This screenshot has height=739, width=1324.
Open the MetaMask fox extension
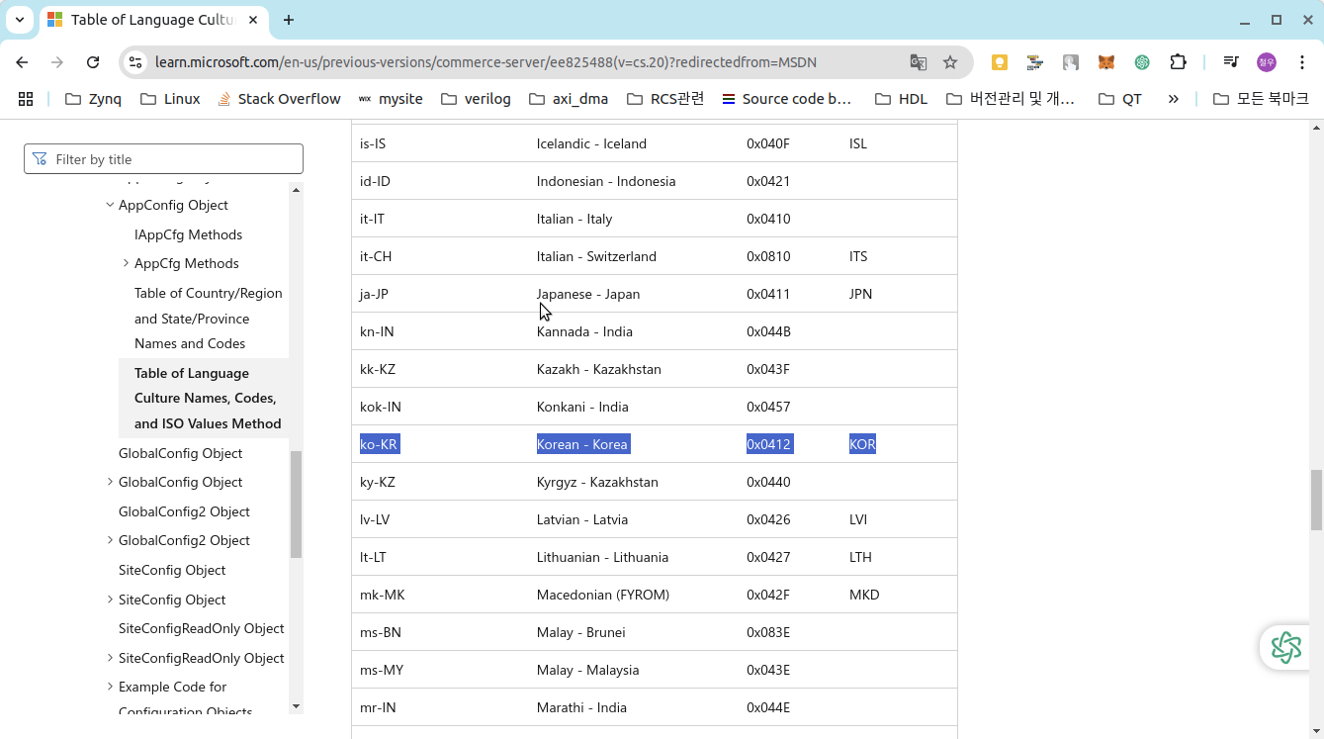coord(1106,62)
